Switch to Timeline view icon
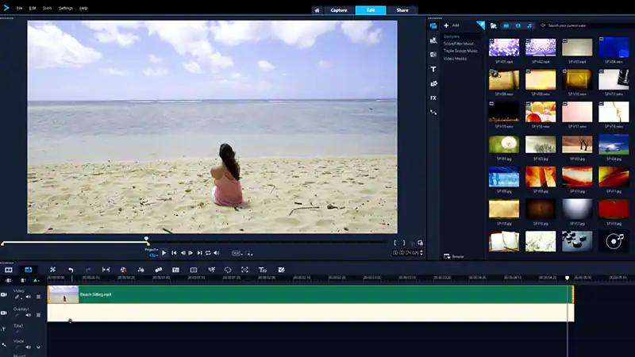 click(x=29, y=270)
